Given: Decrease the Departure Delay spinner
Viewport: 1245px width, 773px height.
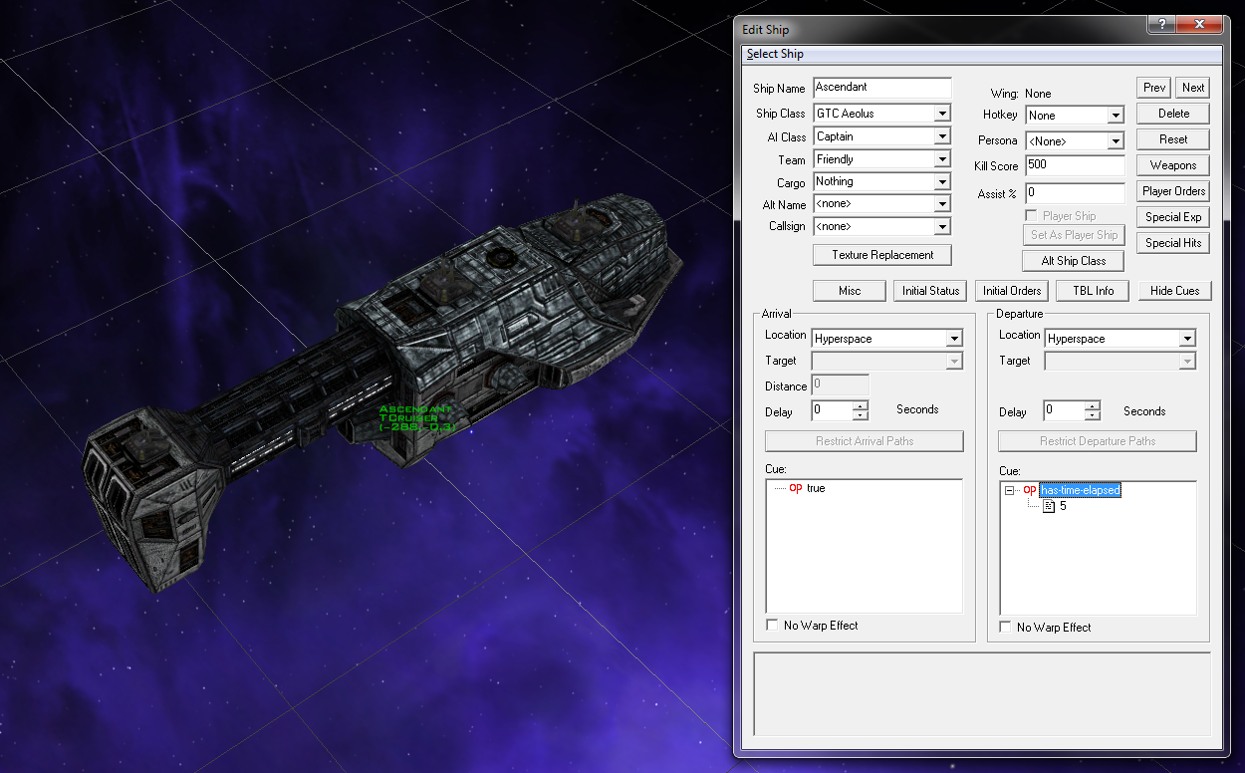Looking at the screenshot, I should (1093, 416).
